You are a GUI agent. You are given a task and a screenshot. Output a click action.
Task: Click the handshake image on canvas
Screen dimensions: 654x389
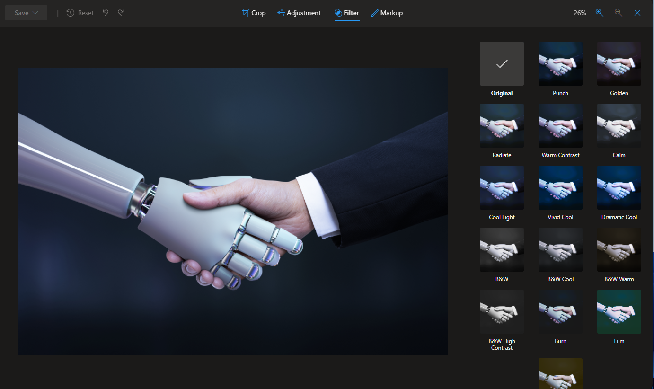click(232, 211)
